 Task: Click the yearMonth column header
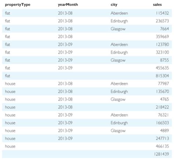[x=68, y=5]
